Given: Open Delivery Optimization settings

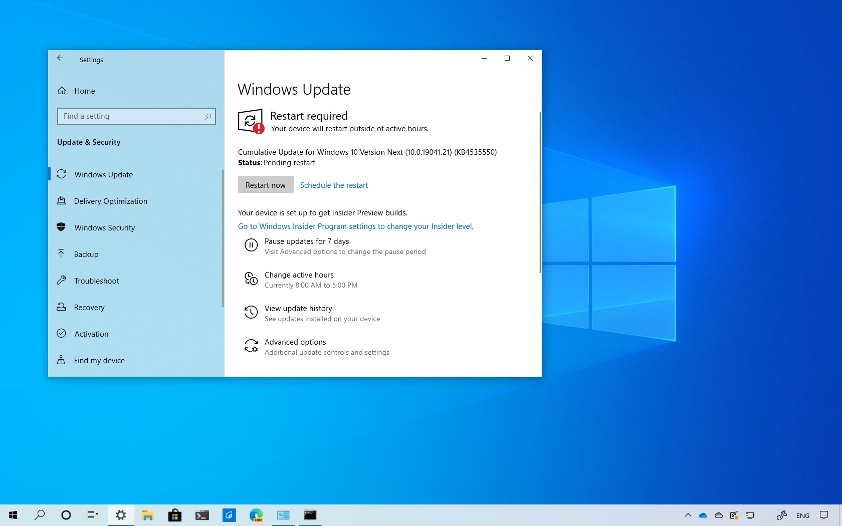Looking at the screenshot, I should (110, 201).
